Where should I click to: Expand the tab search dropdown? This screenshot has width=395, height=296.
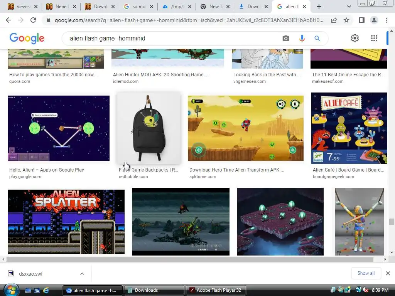pos(349,7)
